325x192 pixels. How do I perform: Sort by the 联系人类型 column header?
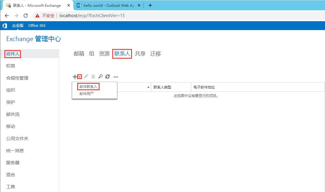162,87
